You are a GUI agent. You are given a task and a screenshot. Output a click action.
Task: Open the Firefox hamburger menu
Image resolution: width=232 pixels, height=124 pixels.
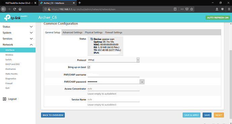point(229,9)
